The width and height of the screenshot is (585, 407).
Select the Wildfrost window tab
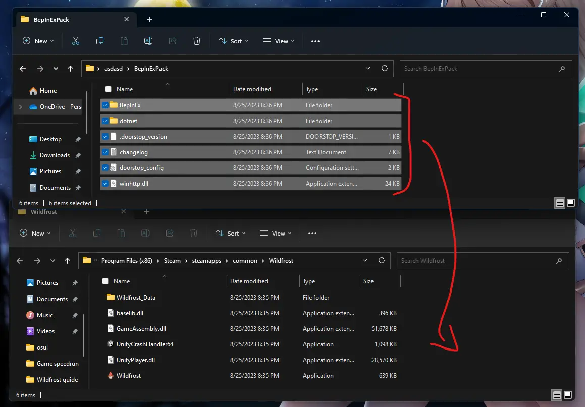pyautogui.click(x=72, y=212)
